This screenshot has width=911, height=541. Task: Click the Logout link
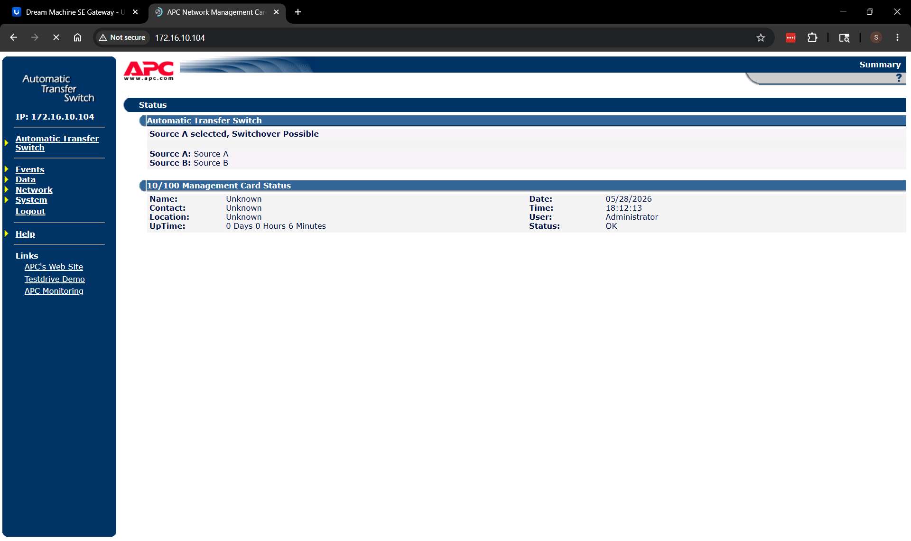(30, 211)
